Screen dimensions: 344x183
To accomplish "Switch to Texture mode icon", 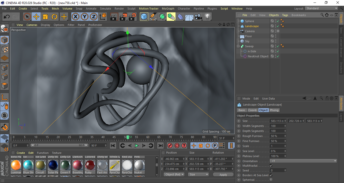I will click(x=5, y=49).
